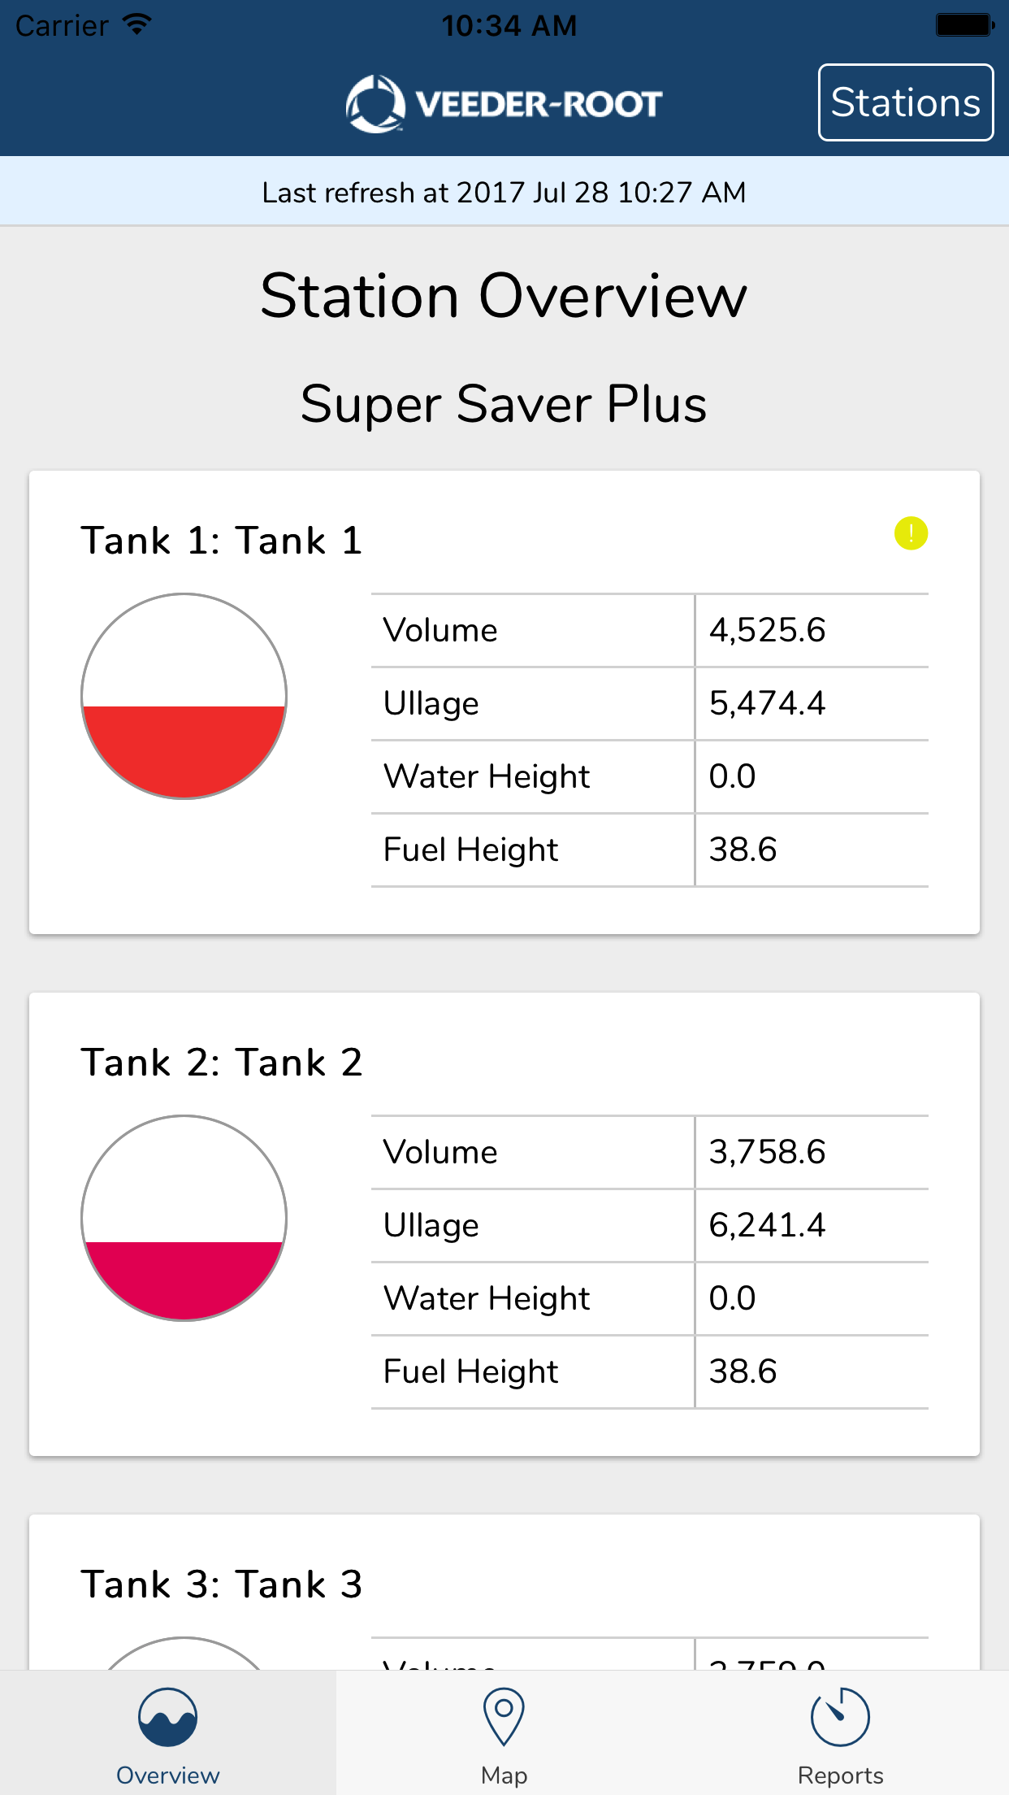Tap the Veeder-Root logo in header
This screenshot has width=1009, height=1795.
(504, 103)
